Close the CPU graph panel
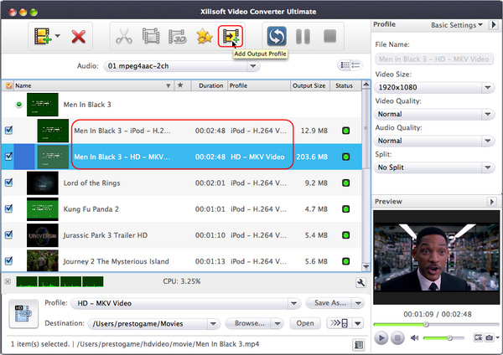The image size is (503, 355). [x=8, y=281]
